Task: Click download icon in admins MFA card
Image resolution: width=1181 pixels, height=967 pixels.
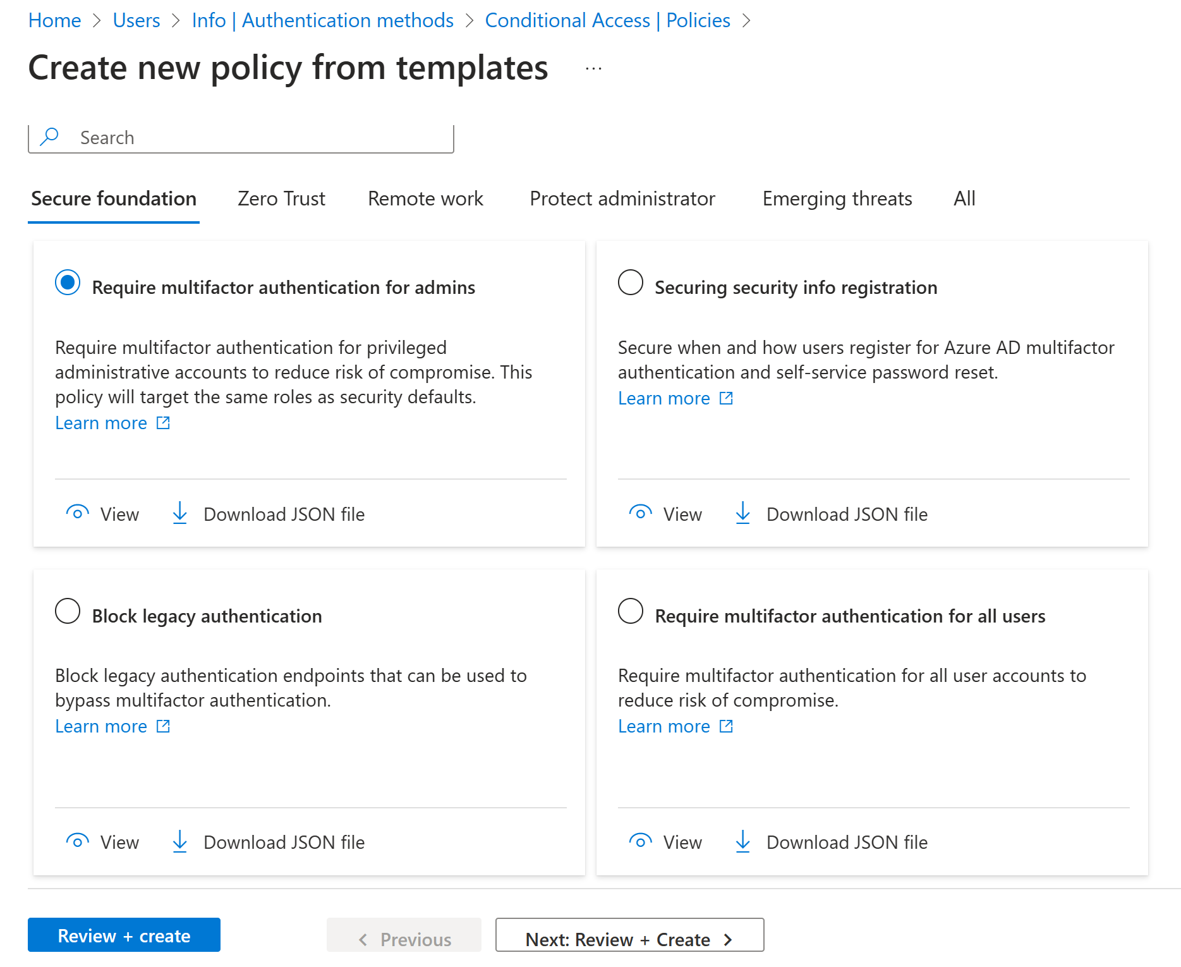Action: click(180, 513)
